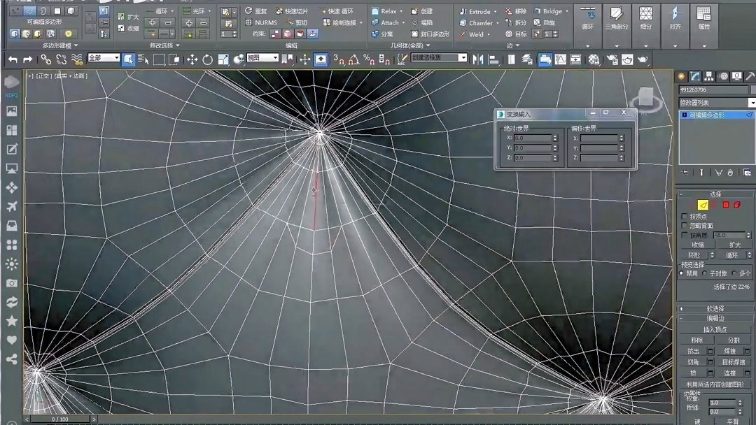Select the Rotate tool in the main toolbar
This screenshot has height=425, width=756.
pos(207,59)
